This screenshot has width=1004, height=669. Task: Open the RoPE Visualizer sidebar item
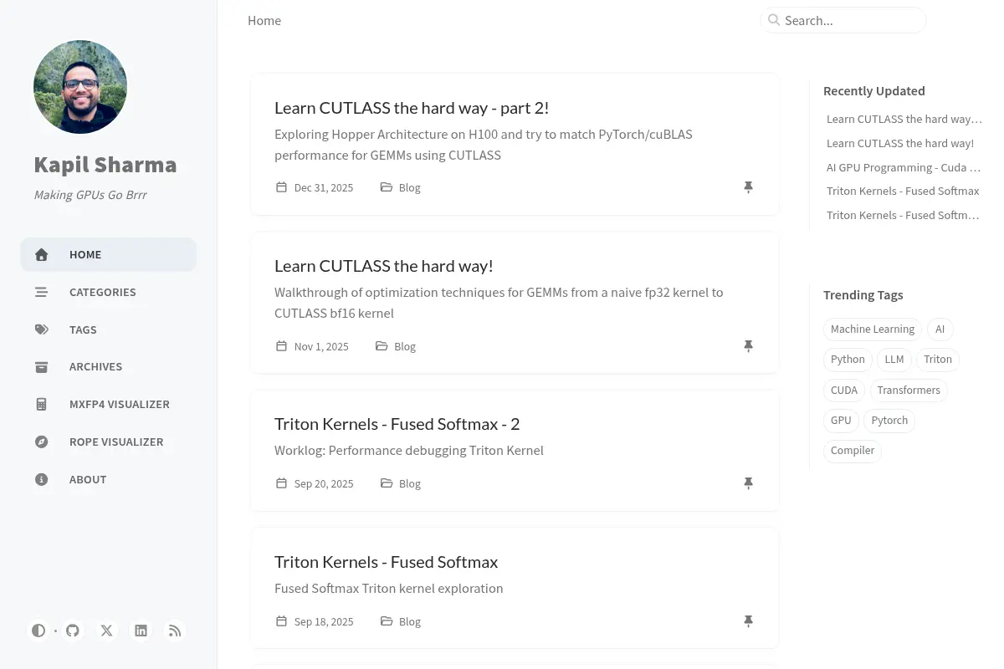tap(109, 442)
